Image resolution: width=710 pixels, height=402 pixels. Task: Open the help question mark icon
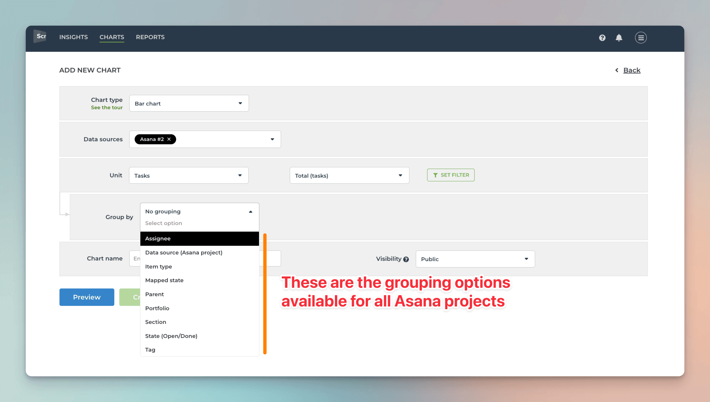coord(602,38)
